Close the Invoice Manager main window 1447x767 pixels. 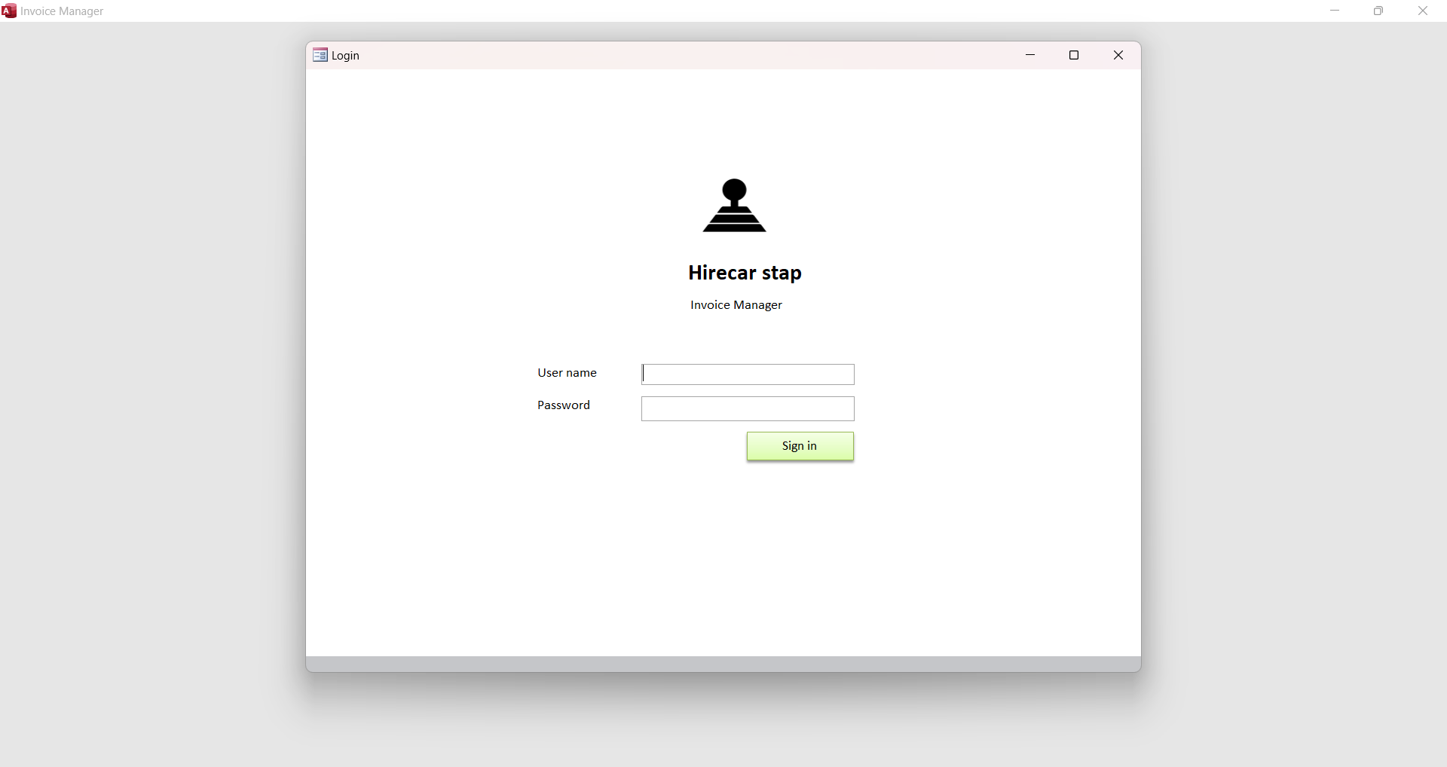click(x=1423, y=11)
